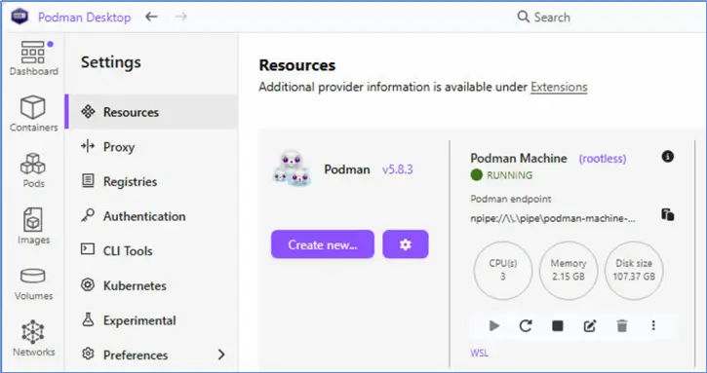Open the Containers view
The height and width of the screenshot is (373, 707).
pos(33,114)
